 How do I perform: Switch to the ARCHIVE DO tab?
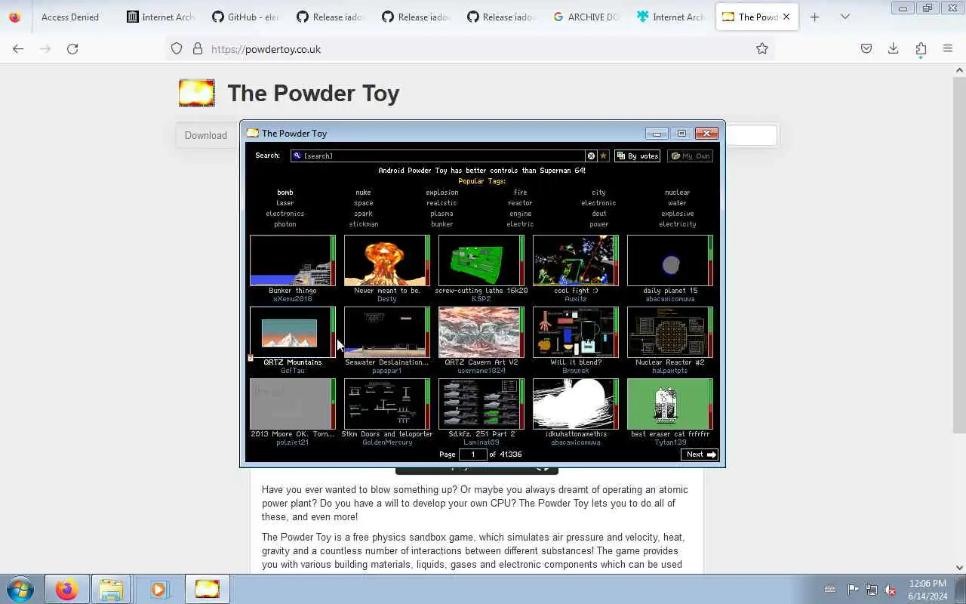pos(586,17)
